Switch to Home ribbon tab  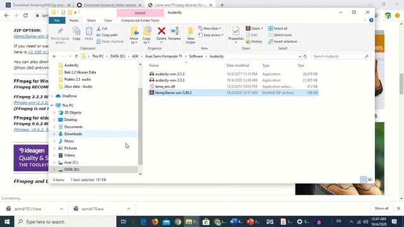[74, 20]
